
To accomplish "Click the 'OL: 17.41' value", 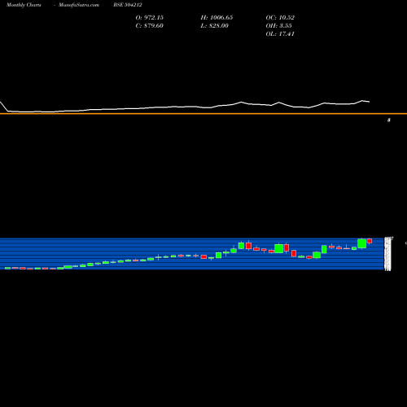I will click(x=280, y=34).
